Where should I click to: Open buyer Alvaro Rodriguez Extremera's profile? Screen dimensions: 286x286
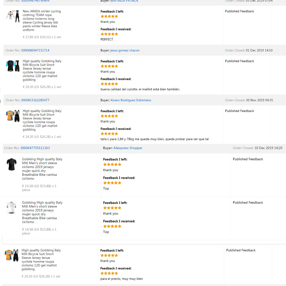(130, 100)
